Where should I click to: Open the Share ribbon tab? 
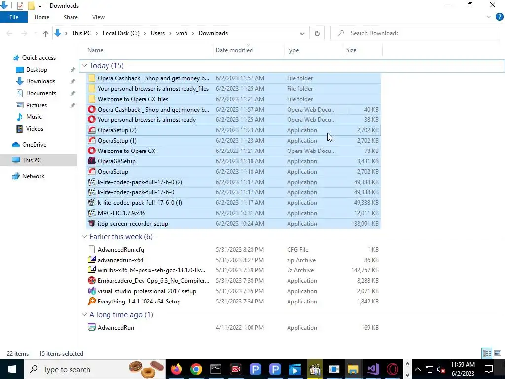pos(71,17)
